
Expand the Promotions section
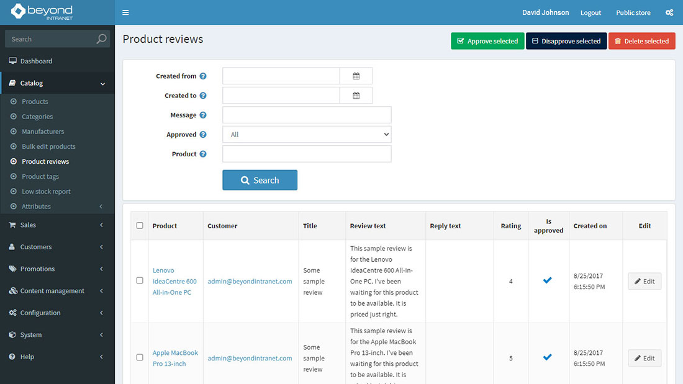[37, 269]
